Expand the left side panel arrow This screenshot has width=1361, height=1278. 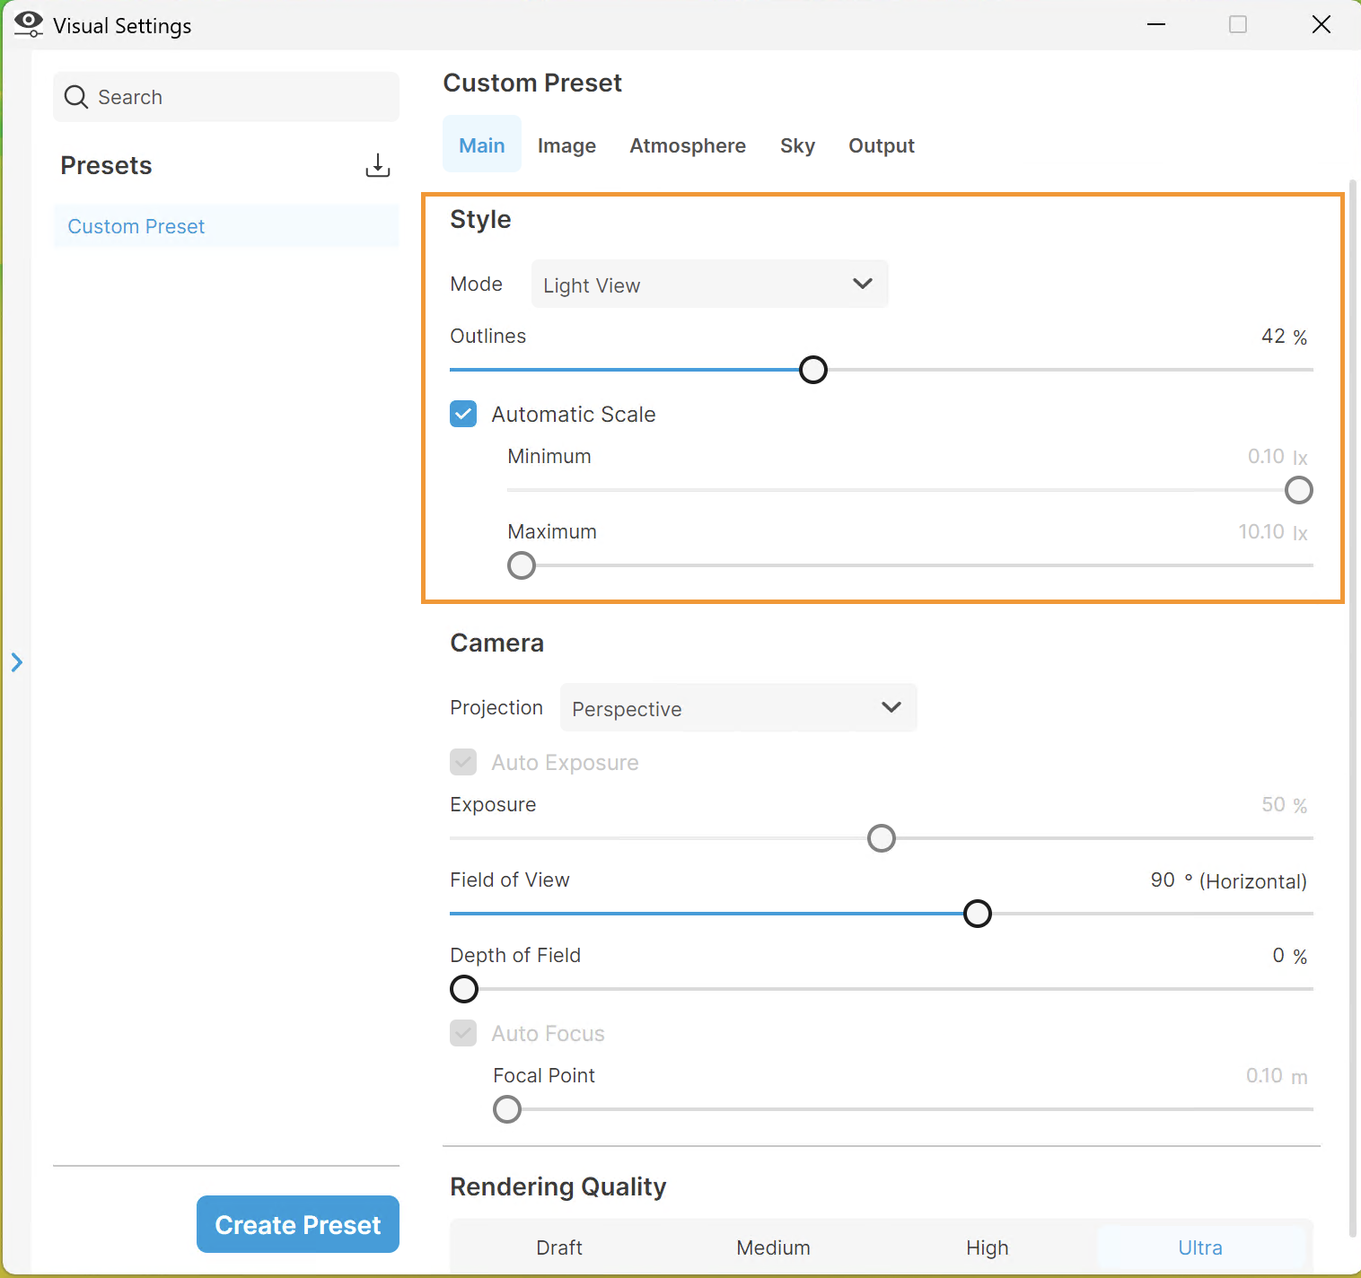pos(16,662)
